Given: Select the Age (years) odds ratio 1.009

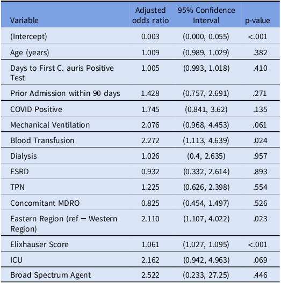Looking at the screenshot, I should pos(150,53).
